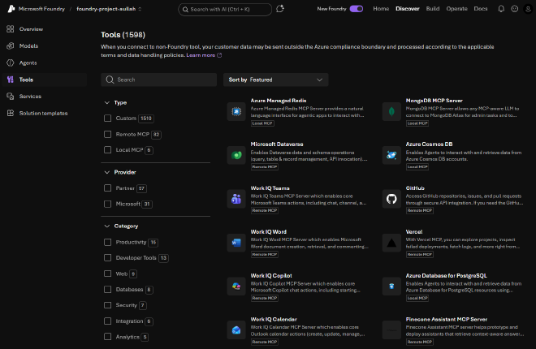Click the Work IQ Copilot icon

(236, 287)
